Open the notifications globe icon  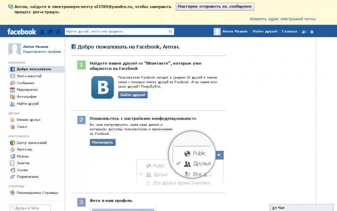coord(58,32)
